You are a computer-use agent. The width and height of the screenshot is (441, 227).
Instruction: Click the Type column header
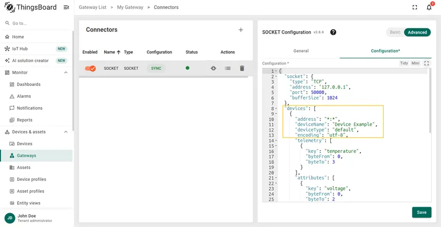128,52
